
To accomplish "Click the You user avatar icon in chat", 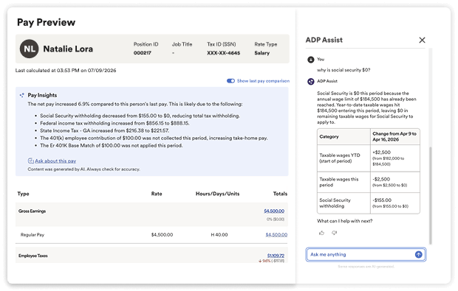I will [x=311, y=60].
